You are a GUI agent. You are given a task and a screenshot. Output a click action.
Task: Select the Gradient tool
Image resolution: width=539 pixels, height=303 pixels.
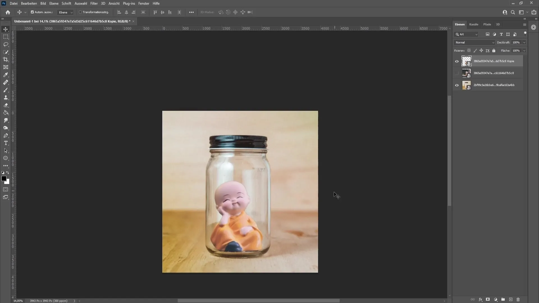(6, 113)
